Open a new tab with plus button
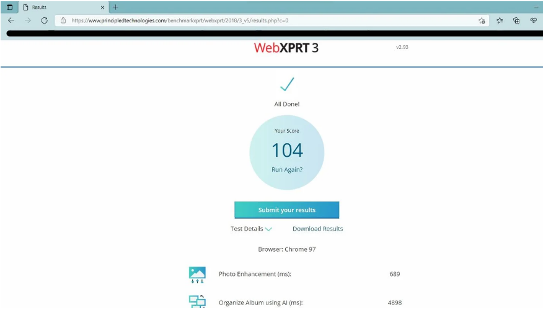543x318 pixels. (115, 7)
